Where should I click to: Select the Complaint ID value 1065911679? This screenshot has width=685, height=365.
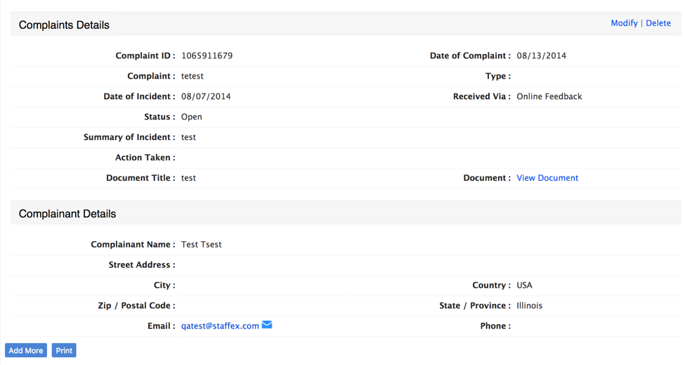tap(207, 56)
